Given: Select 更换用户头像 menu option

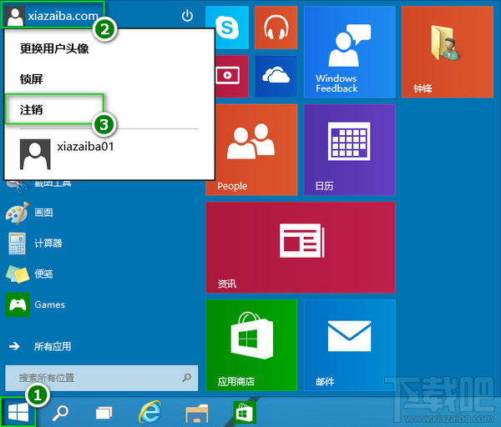Looking at the screenshot, I should pos(54,48).
